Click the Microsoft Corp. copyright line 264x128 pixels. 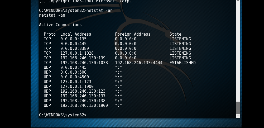[x=85, y=1]
